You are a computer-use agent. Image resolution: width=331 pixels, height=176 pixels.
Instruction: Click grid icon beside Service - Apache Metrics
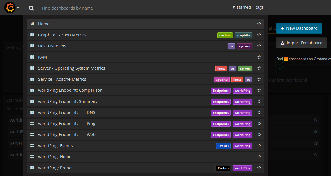tap(32, 79)
